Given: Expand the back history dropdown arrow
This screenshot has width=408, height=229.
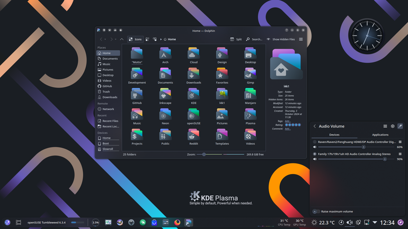Looking at the screenshot, I should click(x=105, y=39).
